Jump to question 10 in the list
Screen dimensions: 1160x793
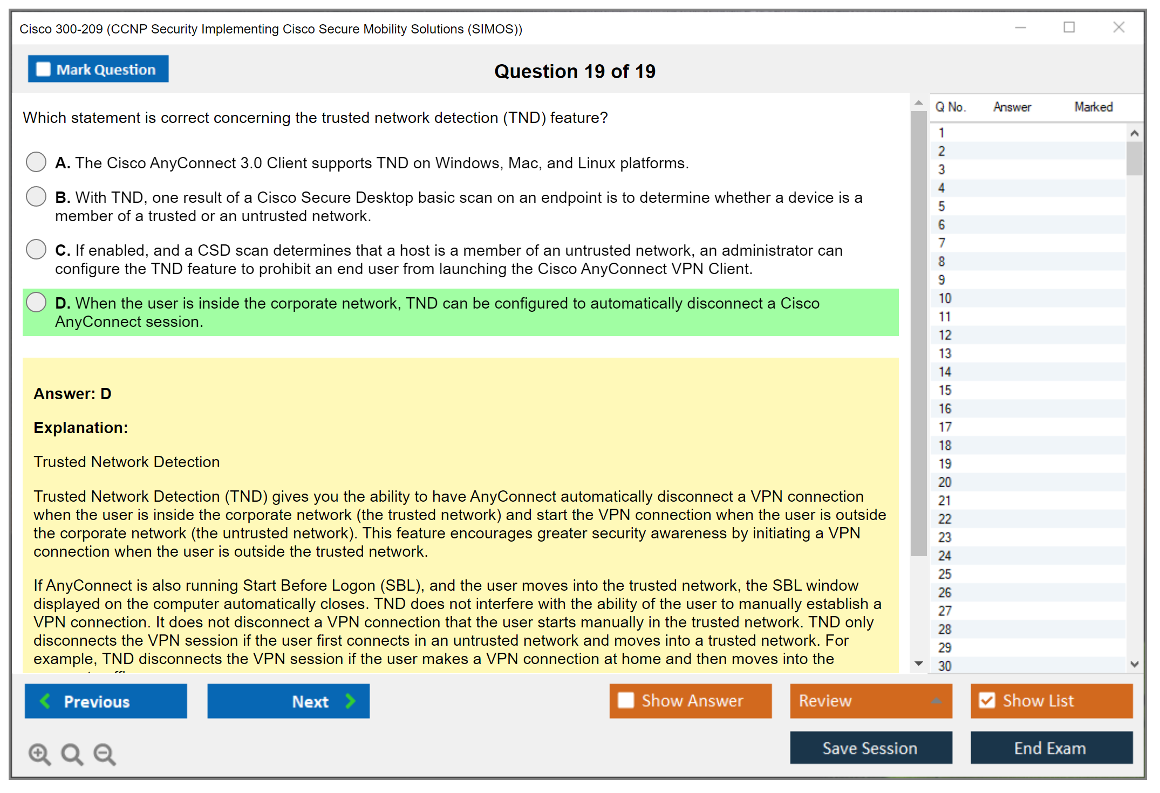click(x=945, y=298)
